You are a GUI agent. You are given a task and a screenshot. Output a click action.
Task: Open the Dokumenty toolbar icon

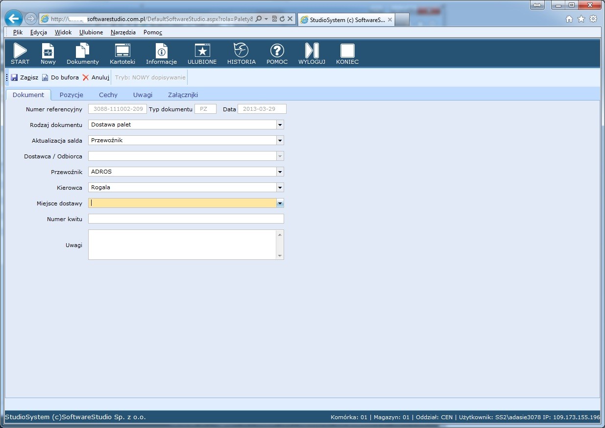83,54
